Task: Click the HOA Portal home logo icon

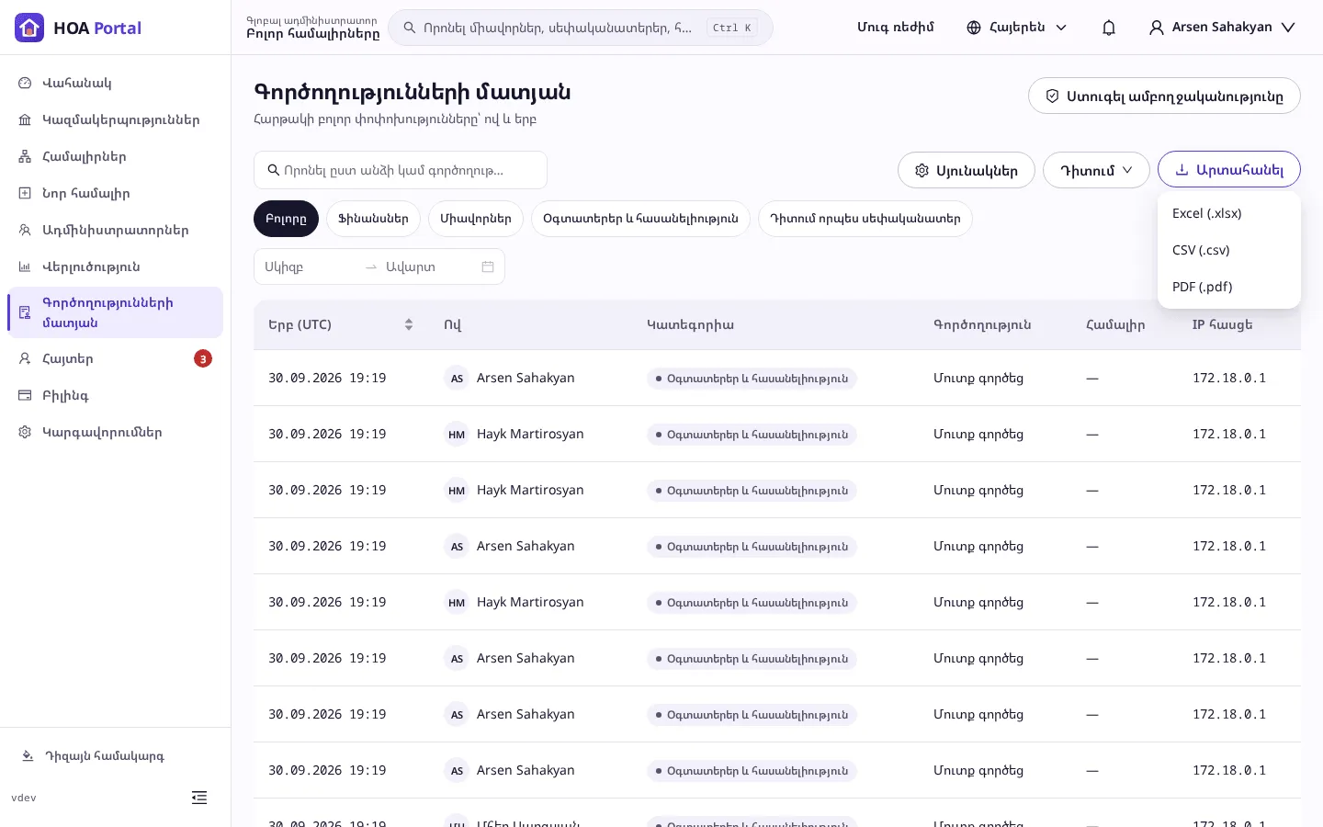Action: click(x=29, y=28)
